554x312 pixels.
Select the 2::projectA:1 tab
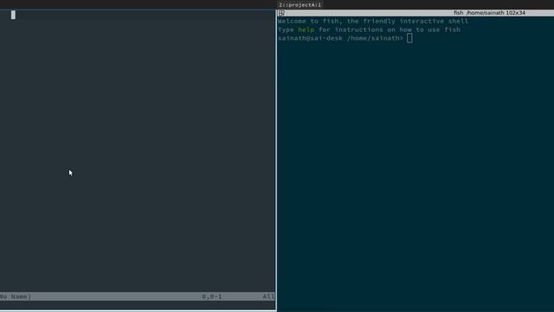(x=300, y=5)
